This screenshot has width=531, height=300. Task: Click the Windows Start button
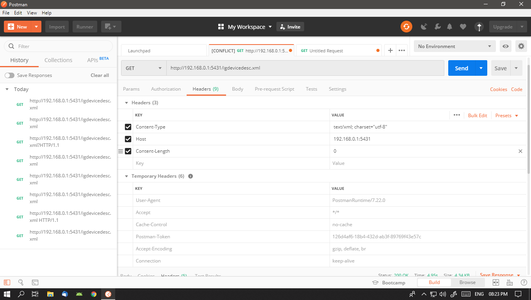[7, 294]
